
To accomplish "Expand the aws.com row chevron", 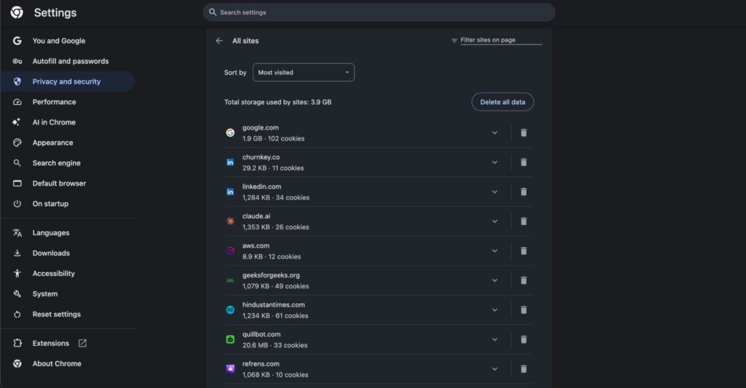I will point(495,250).
